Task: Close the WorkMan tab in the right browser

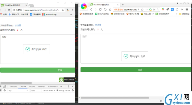Action: 118,5
